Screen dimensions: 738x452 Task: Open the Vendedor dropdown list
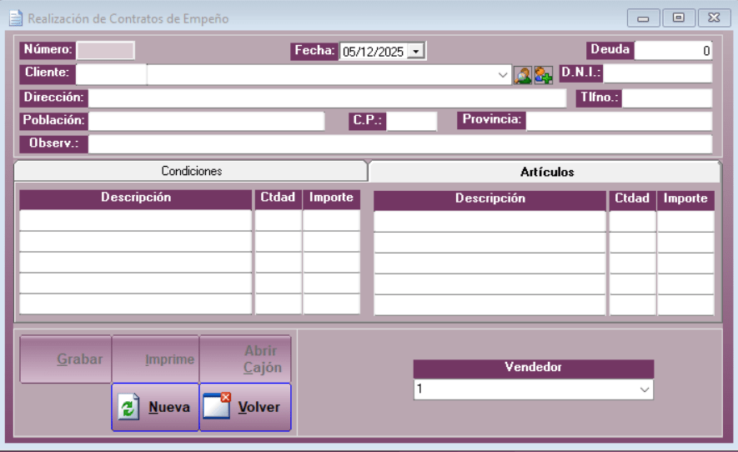click(644, 389)
